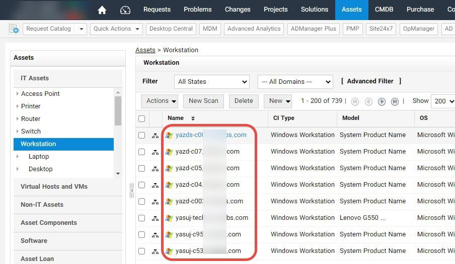This screenshot has width=455, height=264.
Task: Open the yazds-c0 workstation link
Action: coord(211,135)
